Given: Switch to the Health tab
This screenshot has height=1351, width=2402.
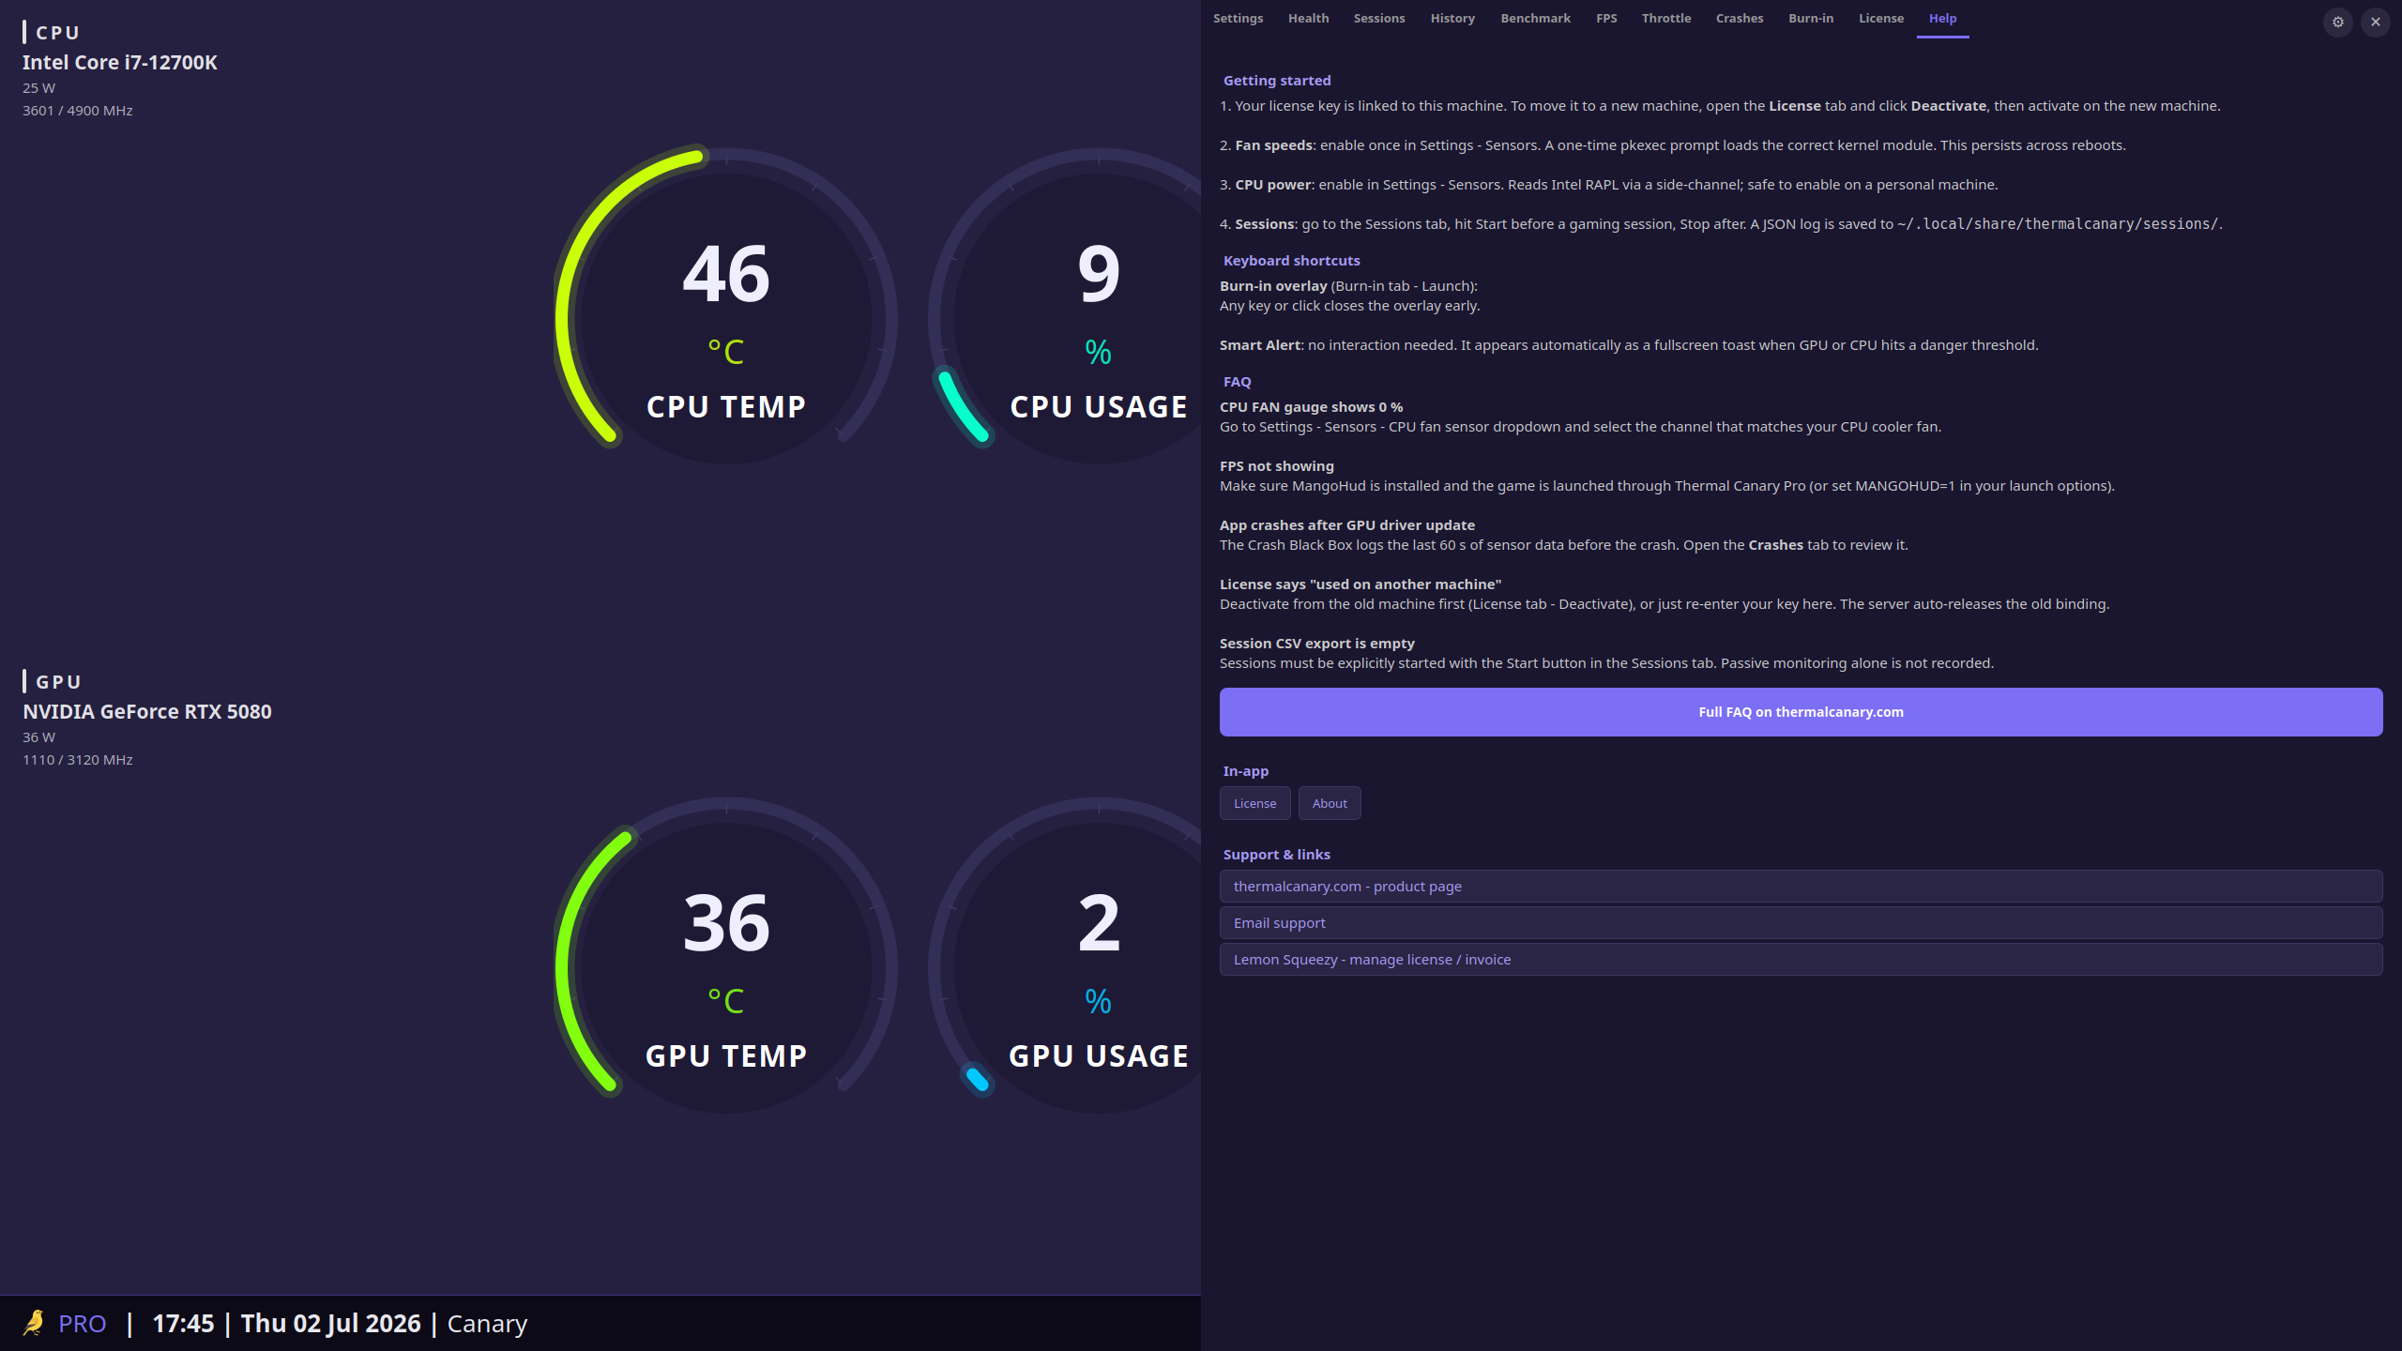Looking at the screenshot, I should (x=1308, y=18).
